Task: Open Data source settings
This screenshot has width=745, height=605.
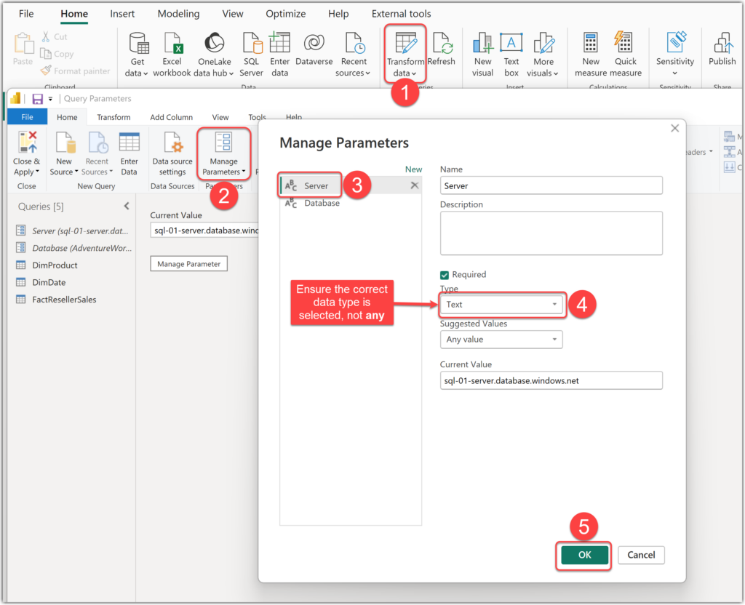Action: pyautogui.click(x=172, y=154)
